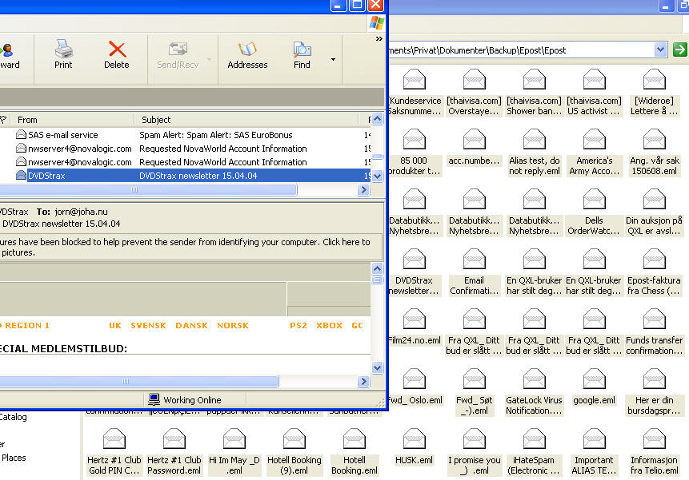
Task: Click the DANSK newsletter link
Action: click(191, 326)
